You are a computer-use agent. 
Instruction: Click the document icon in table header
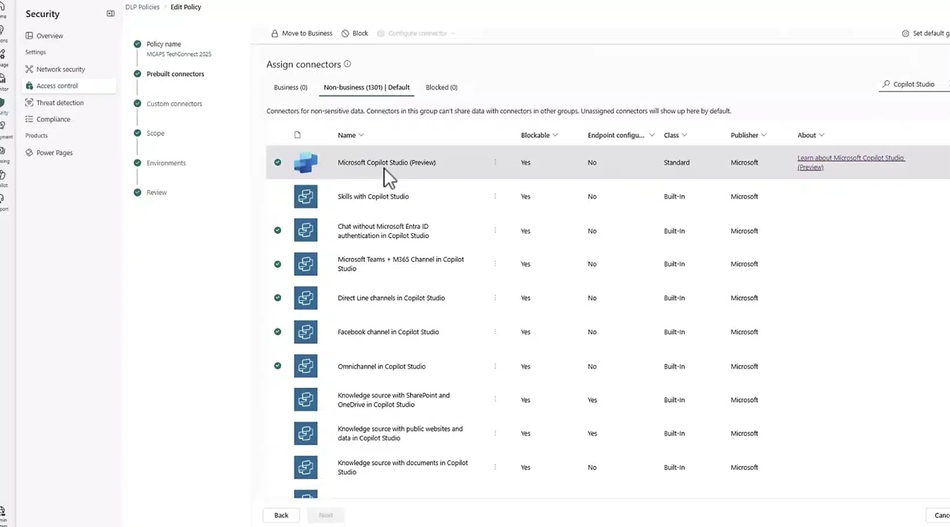click(x=298, y=135)
